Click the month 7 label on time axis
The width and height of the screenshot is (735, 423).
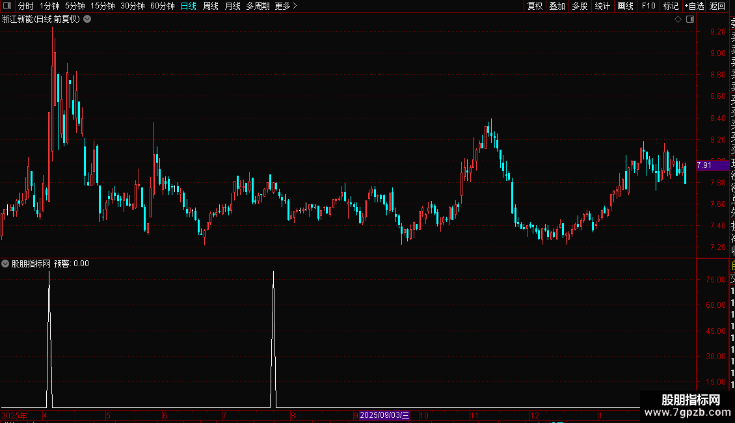click(x=224, y=415)
